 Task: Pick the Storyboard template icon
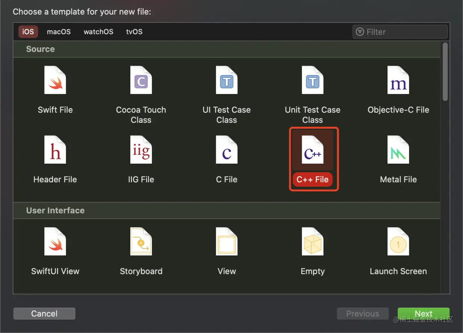click(141, 242)
